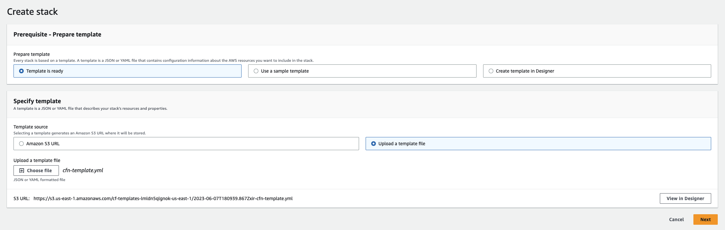The image size is (725, 230).
Task: Choose "Use a sample template" option
Action: coord(256,71)
